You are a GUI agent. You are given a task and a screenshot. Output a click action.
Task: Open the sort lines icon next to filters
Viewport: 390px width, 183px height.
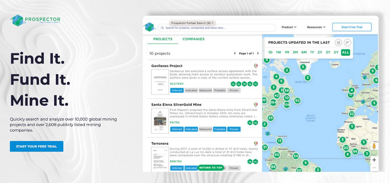pyautogui.click(x=347, y=43)
